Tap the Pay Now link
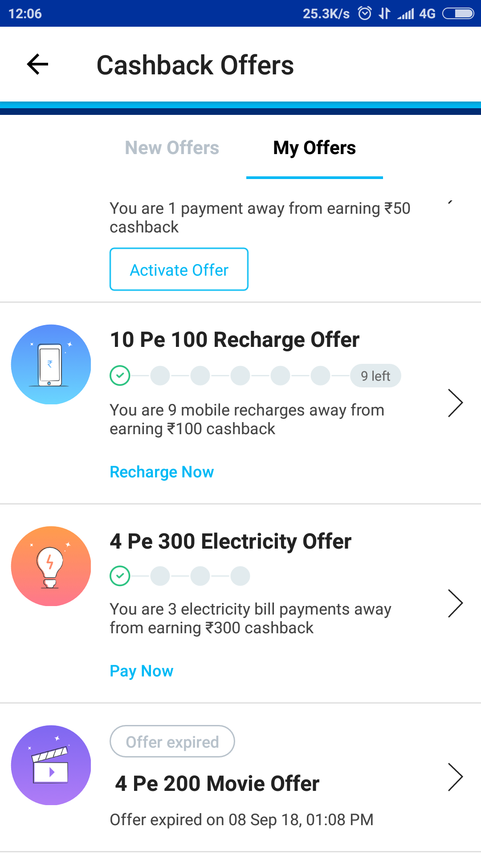The image size is (481, 855). pos(142,671)
